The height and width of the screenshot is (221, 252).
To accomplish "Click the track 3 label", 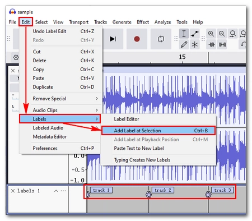I will (x=222, y=190).
